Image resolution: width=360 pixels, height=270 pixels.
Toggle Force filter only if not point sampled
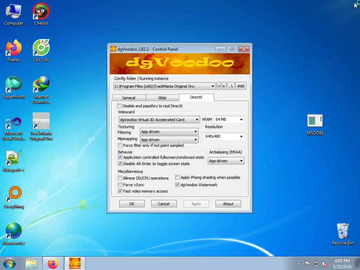[120, 145]
